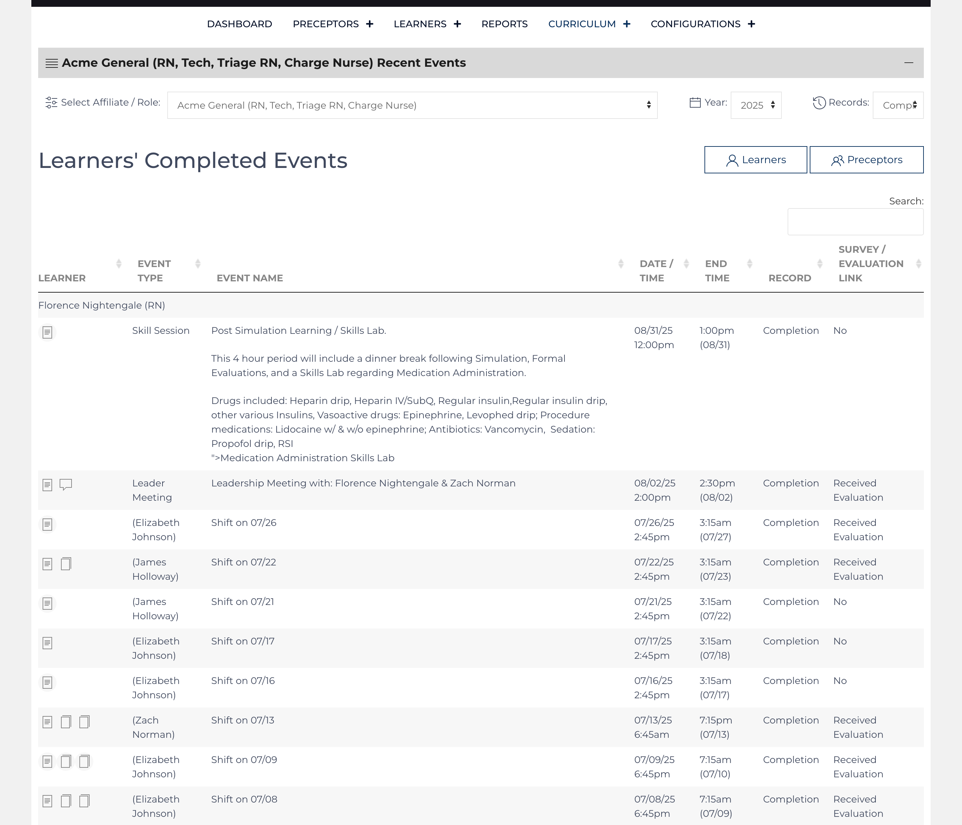Image resolution: width=962 pixels, height=825 pixels.
Task: Open the Year dropdown showing 2025
Action: (x=756, y=105)
